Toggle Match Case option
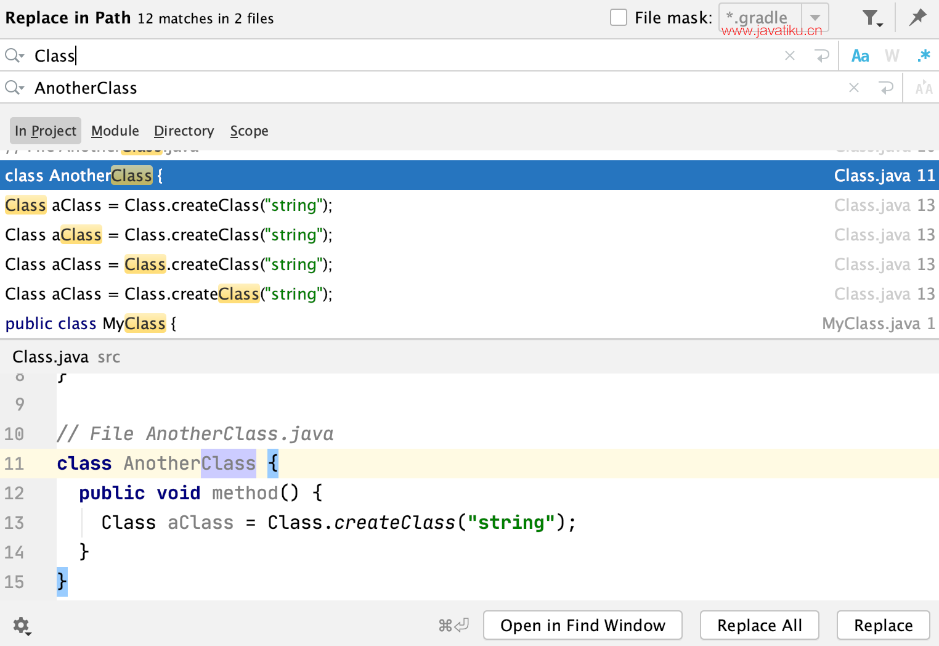 point(860,56)
